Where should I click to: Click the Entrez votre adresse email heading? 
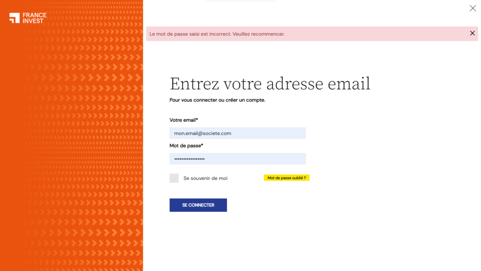[270, 84]
